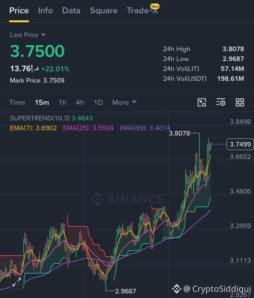Open the Square tab
This screenshot has width=254, height=298.
click(104, 11)
